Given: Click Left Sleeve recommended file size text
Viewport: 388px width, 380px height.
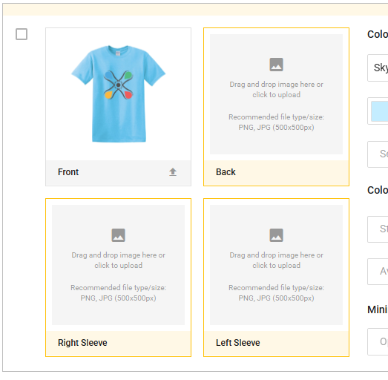Looking at the screenshot, I should 276,293.
